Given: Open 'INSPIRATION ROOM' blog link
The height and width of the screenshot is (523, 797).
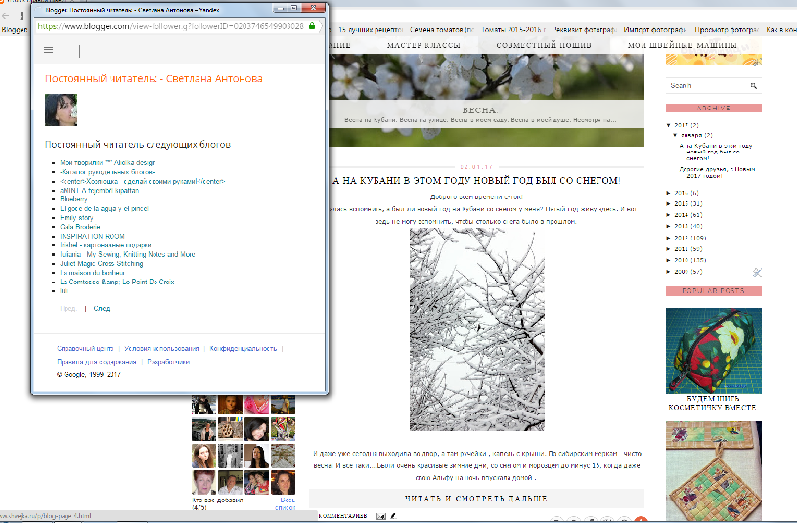Looking at the screenshot, I should coord(92,236).
